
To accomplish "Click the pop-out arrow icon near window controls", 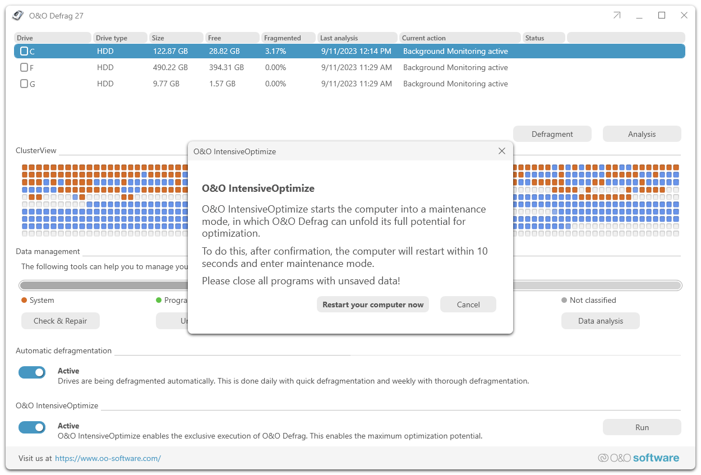I will point(616,16).
